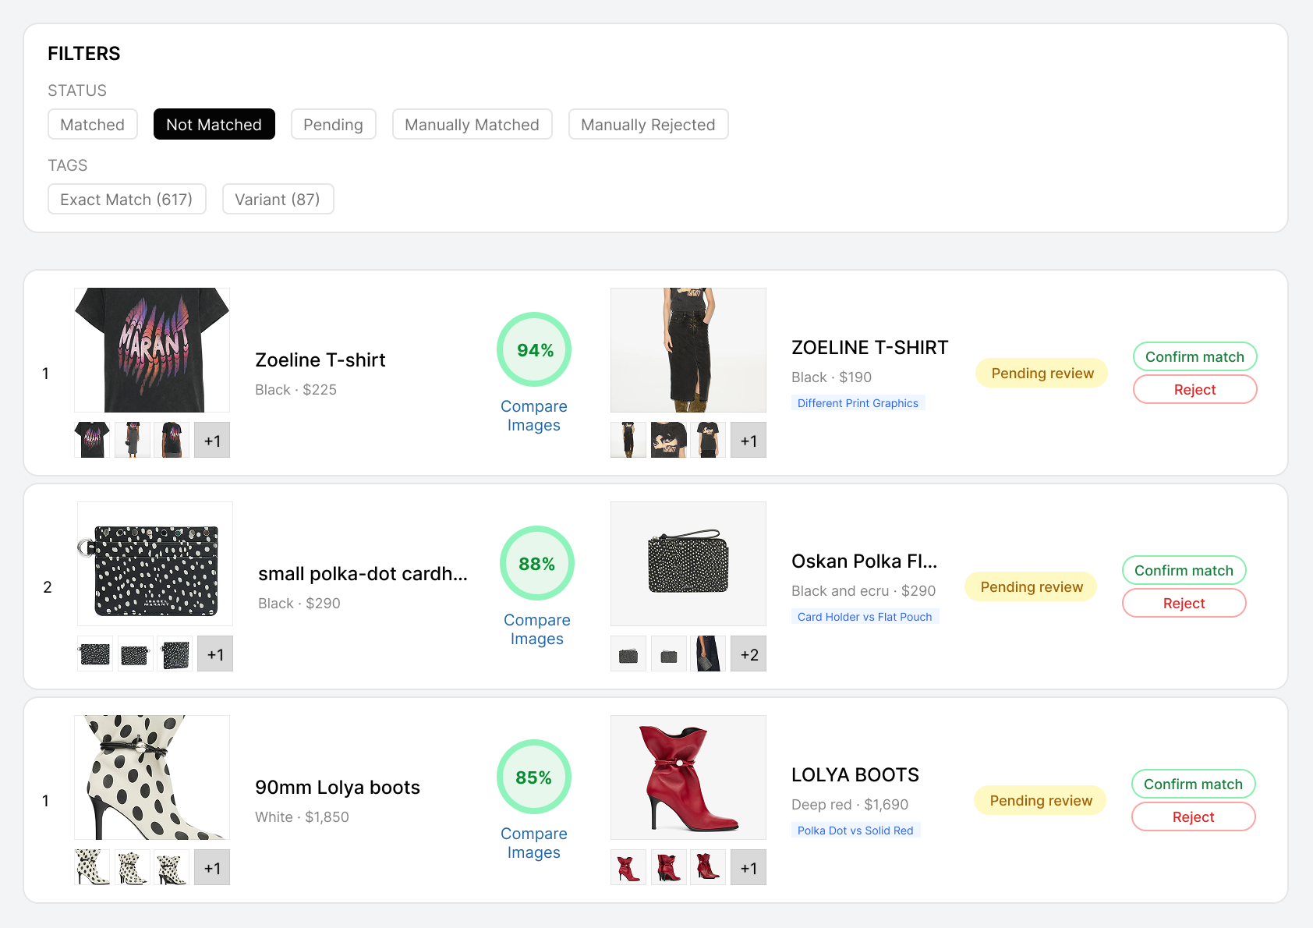Open Compare Images for Zoeline T-shirt
Image resolution: width=1313 pixels, height=928 pixels.
[533, 416]
